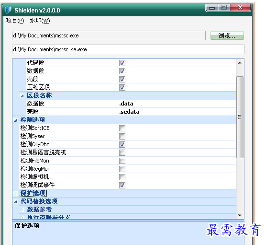Toggle the 壳段 checkbox
This screenshot has width=265, height=245.
click(122, 79)
